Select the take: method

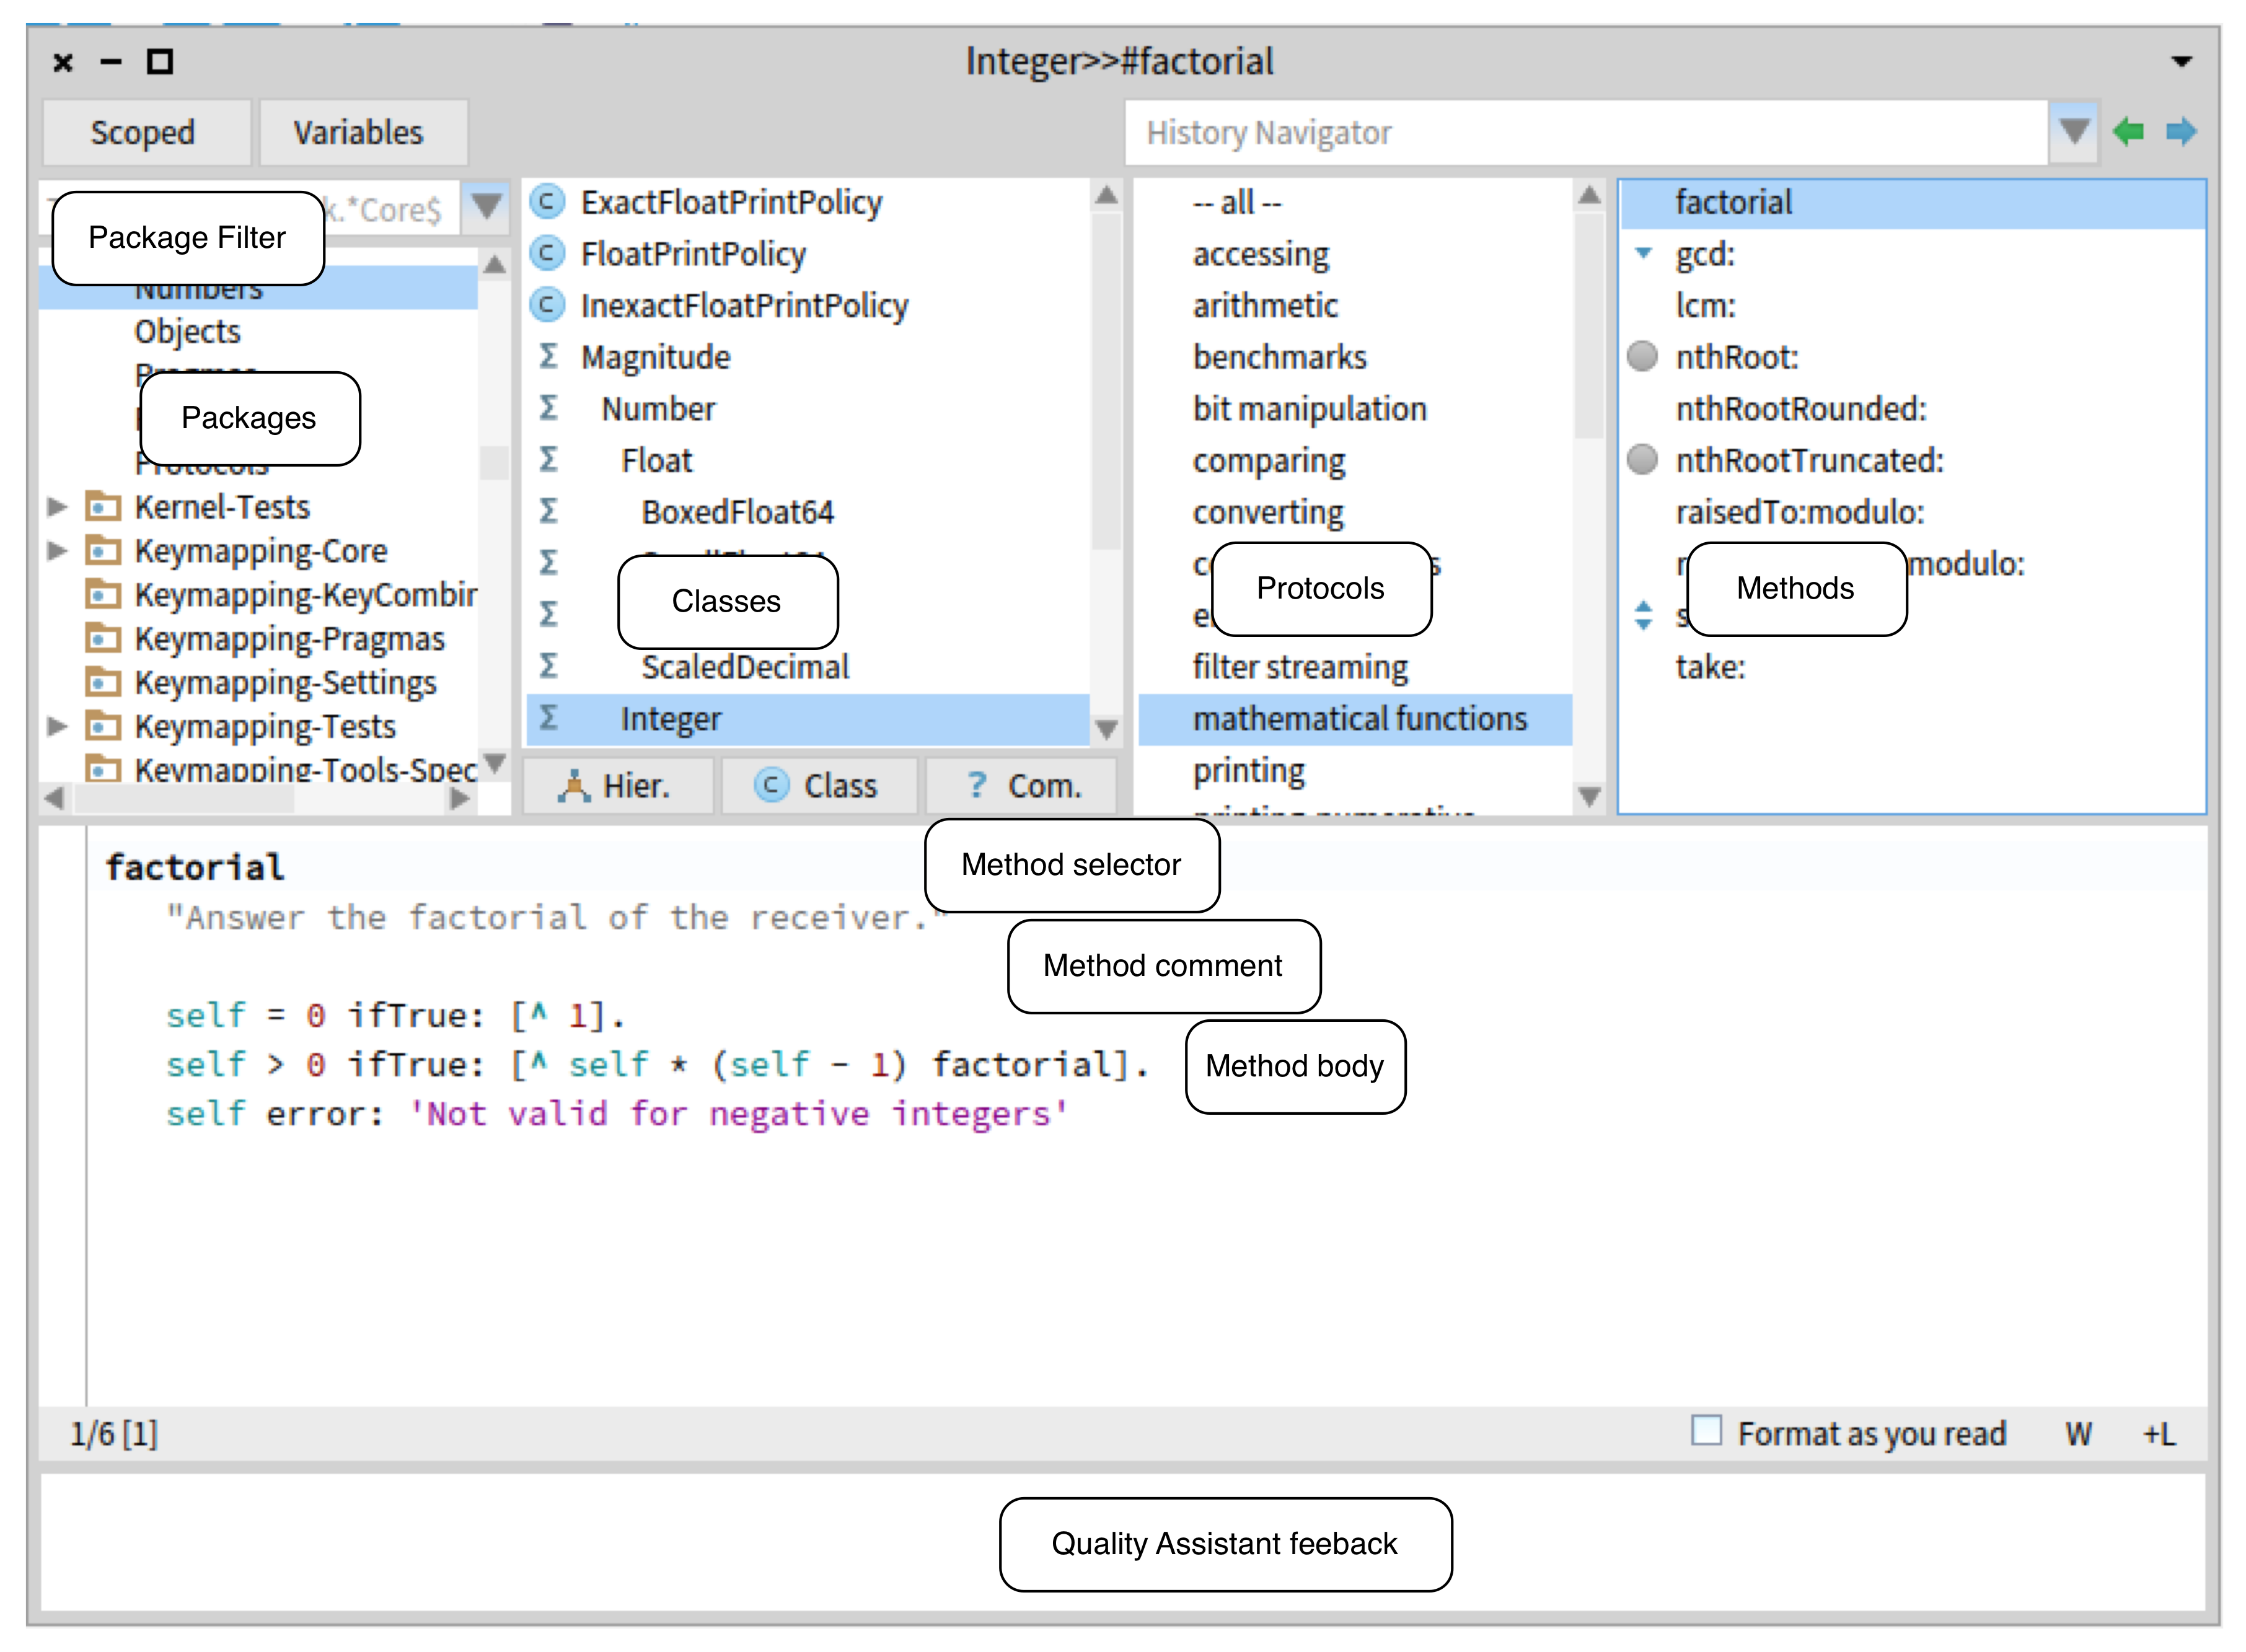coord(1711,667)
